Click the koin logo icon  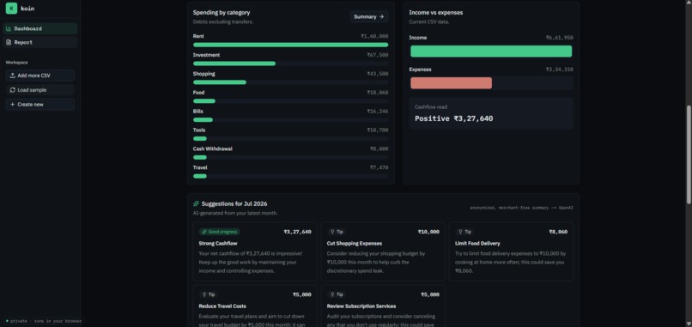(x=11, y=9)
